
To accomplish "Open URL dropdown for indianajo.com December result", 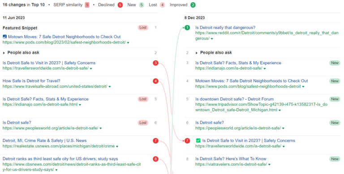I will pos(265,68).
